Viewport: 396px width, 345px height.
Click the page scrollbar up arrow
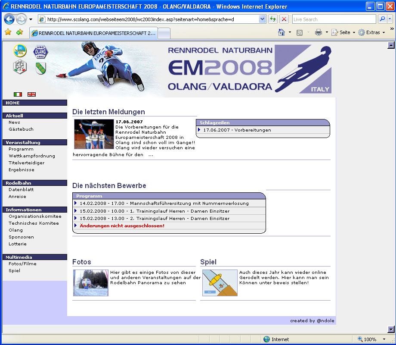click(x=391, y=45)
